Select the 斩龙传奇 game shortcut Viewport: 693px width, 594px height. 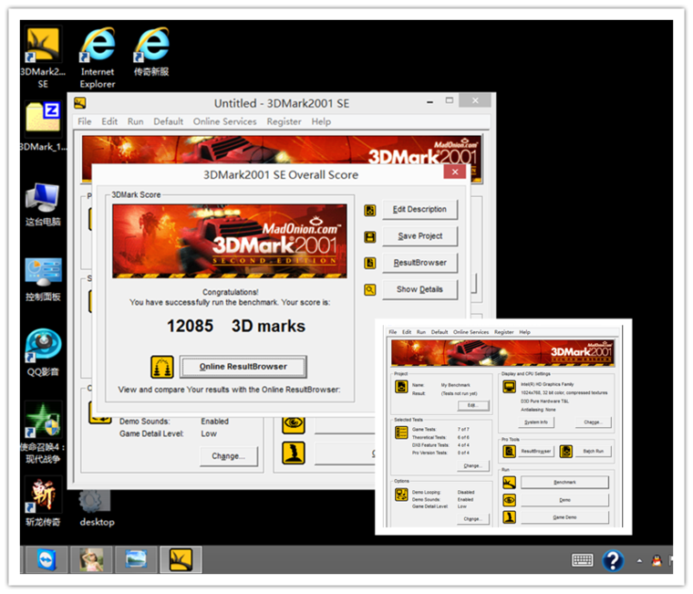[43, 502]
